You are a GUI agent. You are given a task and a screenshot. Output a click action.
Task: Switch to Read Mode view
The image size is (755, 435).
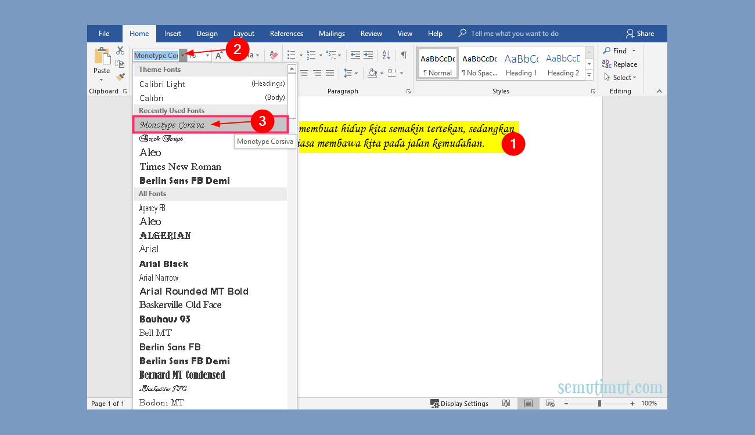pos(506,404)
